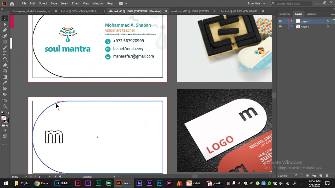Select the Type tool
Image resolution: width=335 pixels, height=188 pixels.
(x=5, y=53)
